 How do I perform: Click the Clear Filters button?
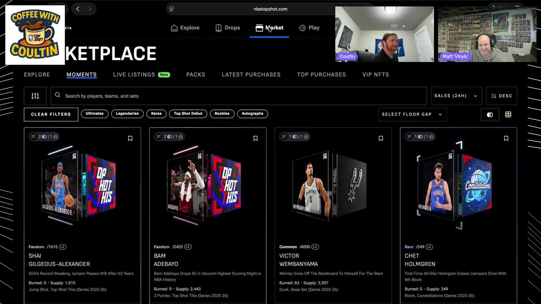(51, 114)
